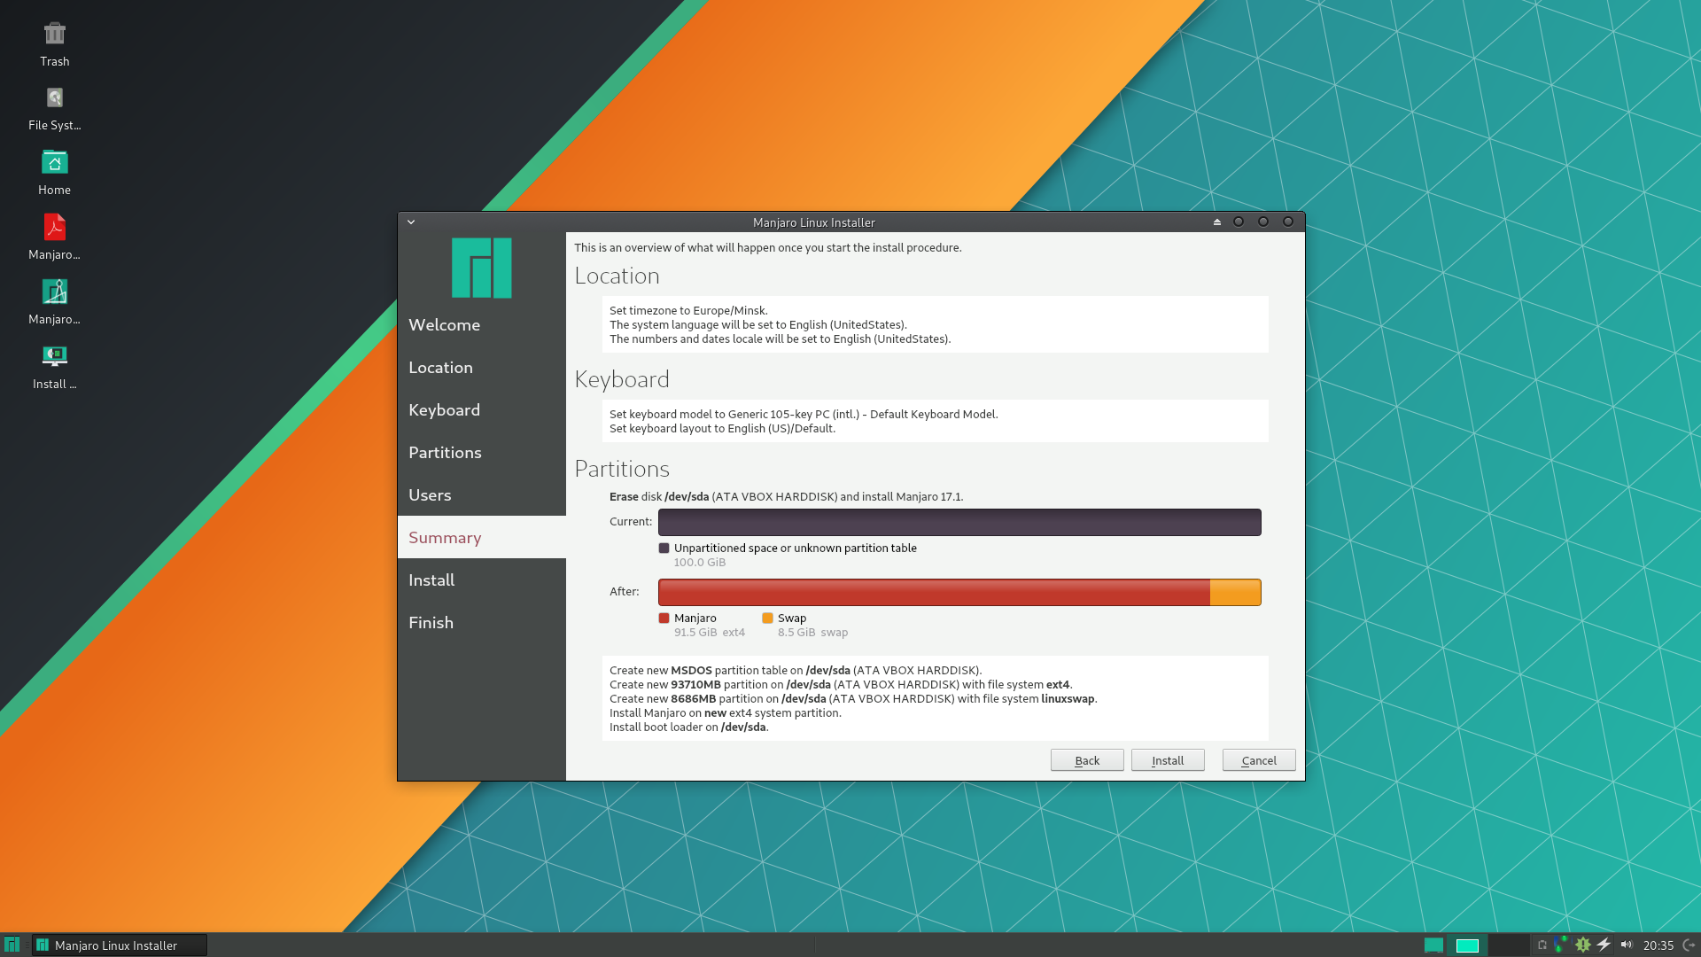
Task: Click the Keyboard section heading
Action: [x=622, y=379]
